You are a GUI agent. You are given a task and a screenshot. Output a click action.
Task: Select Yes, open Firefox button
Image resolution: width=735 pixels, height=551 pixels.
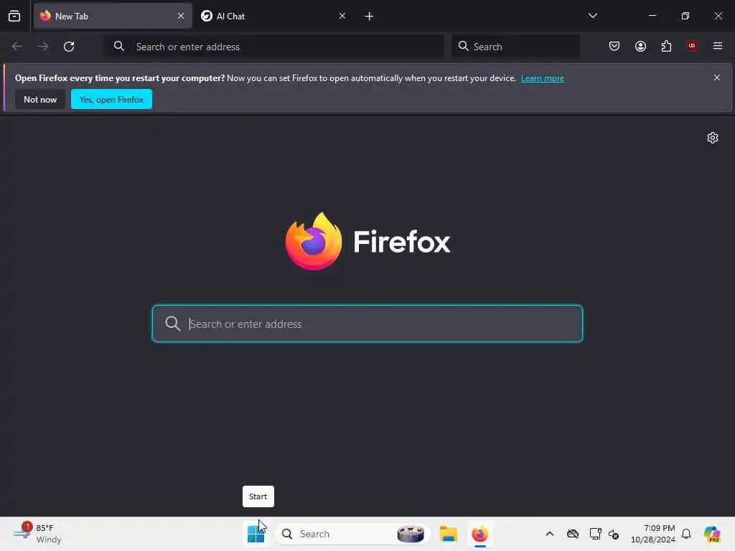(x=111, y=99)
